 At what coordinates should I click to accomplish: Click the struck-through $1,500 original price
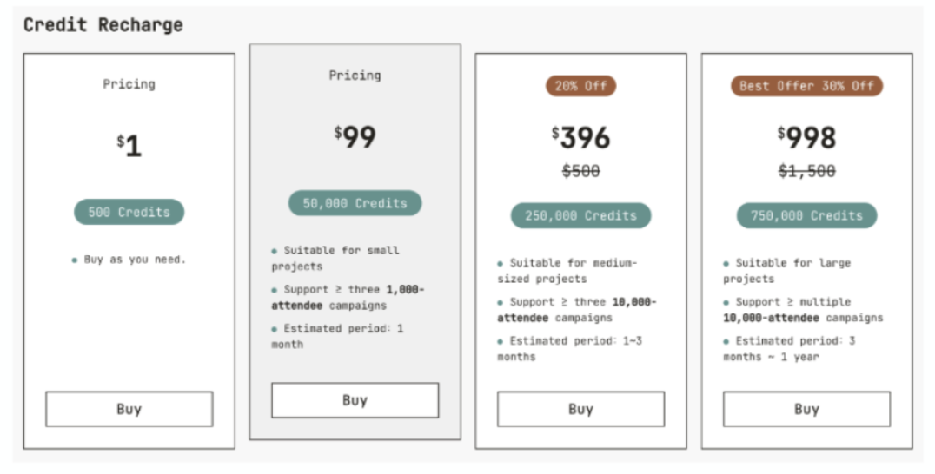(806, 172)
